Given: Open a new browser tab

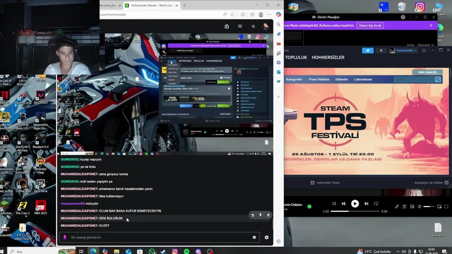Looking at the screenshot, I should tap(184, 5).
